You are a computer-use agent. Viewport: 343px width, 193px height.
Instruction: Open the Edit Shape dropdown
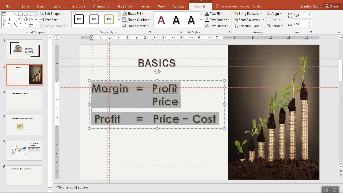tap(51, 13)
